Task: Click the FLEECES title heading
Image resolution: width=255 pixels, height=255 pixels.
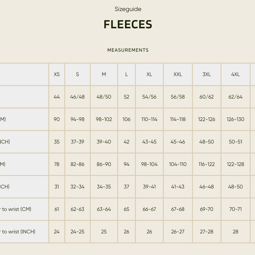Action: pos(128,24)
